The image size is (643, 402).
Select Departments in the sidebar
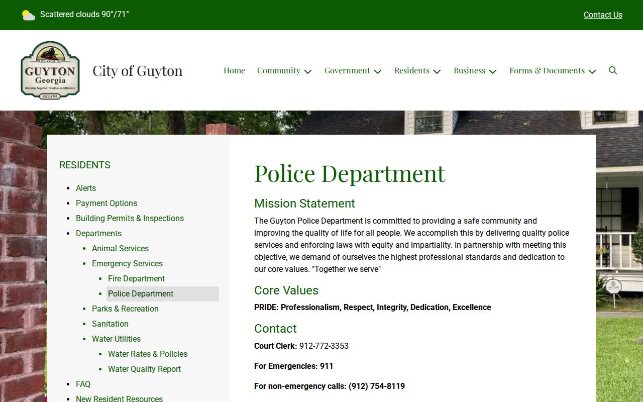pyautogui.click(x=98, y=233)
